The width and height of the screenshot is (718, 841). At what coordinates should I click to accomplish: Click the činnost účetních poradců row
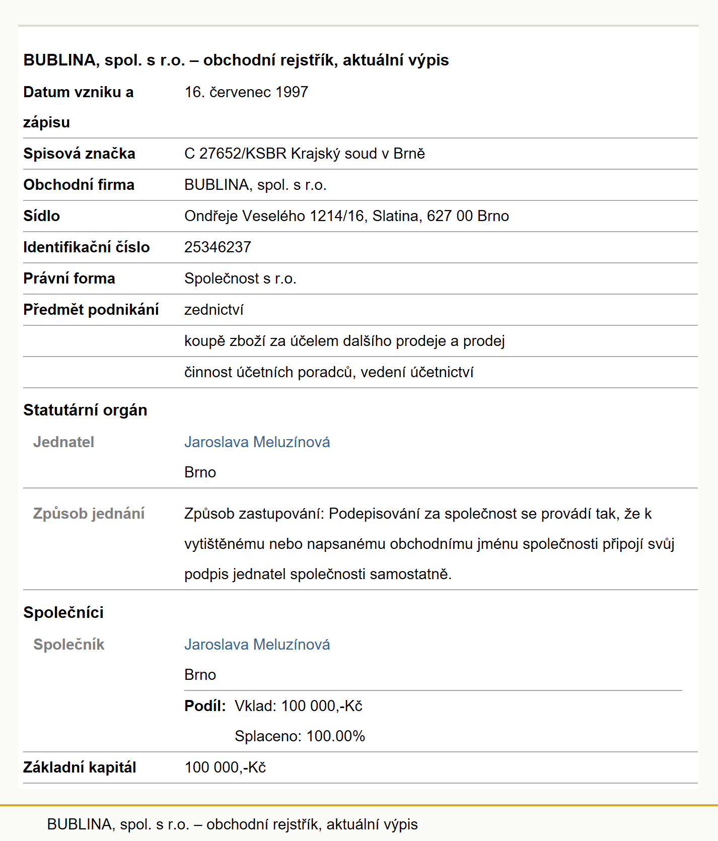(361, 372)
